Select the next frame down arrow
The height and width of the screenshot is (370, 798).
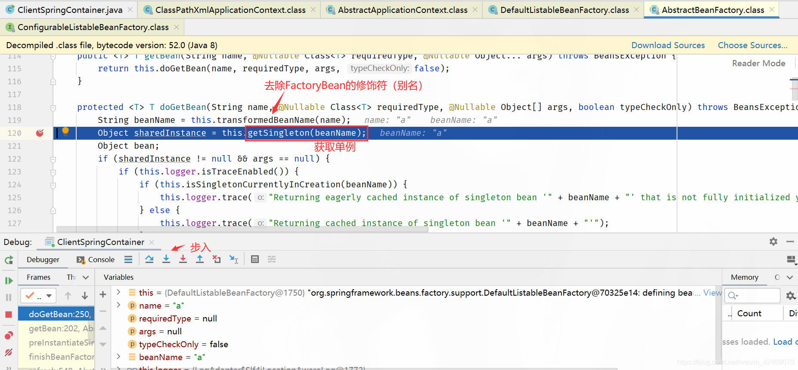tap(85, 296)
